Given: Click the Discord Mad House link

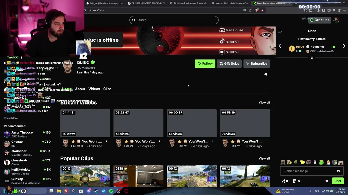Looking at the screenshot, I should click(231, 30).
